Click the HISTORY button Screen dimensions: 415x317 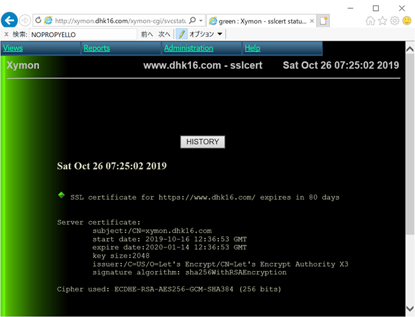pos(203,142)
